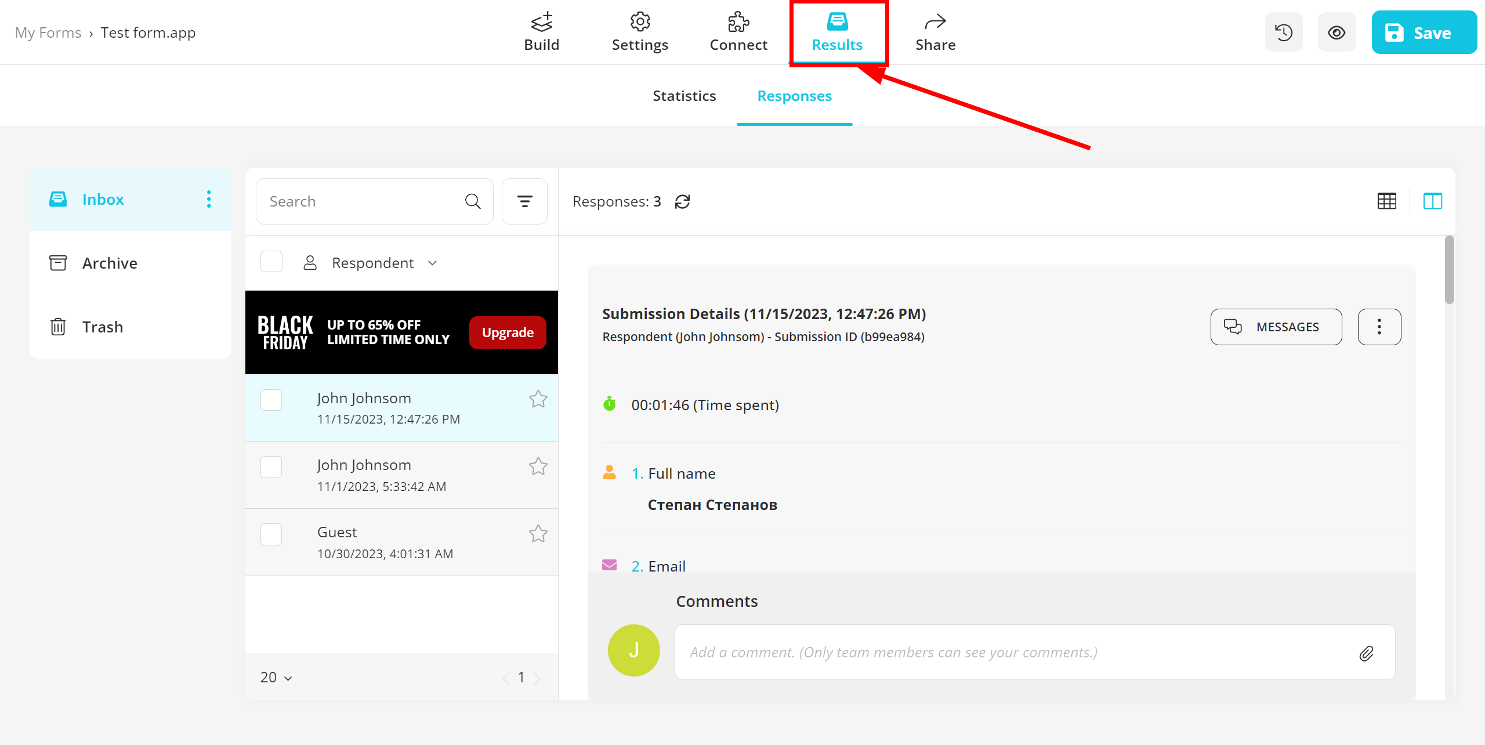Click the split view layout icon
This screenshot has height=745, width=1485.
[x=1433, y=201]
